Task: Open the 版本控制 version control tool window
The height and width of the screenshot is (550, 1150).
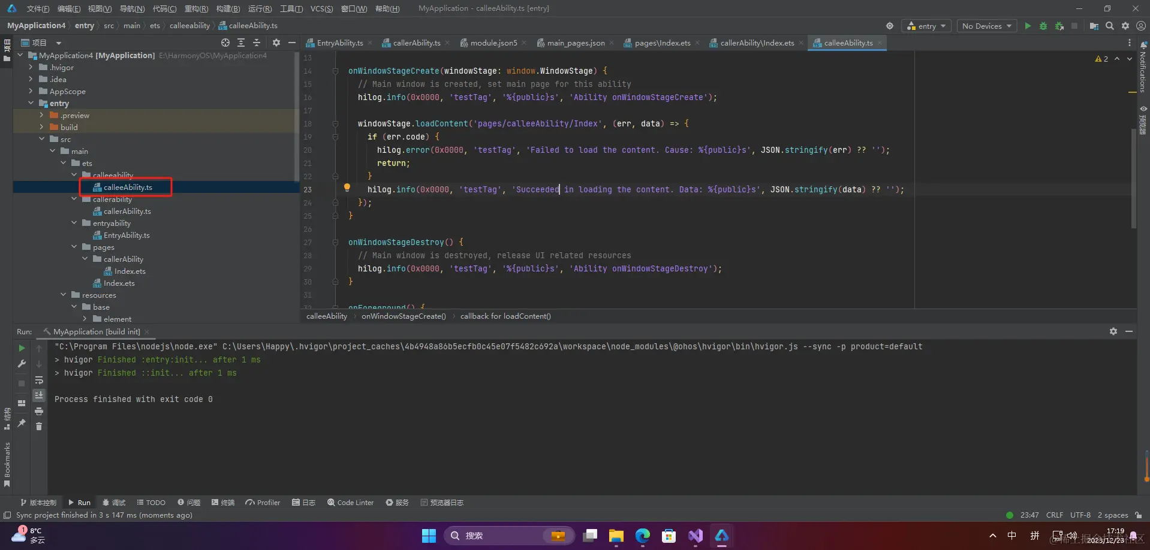Action: coord(38,503)
